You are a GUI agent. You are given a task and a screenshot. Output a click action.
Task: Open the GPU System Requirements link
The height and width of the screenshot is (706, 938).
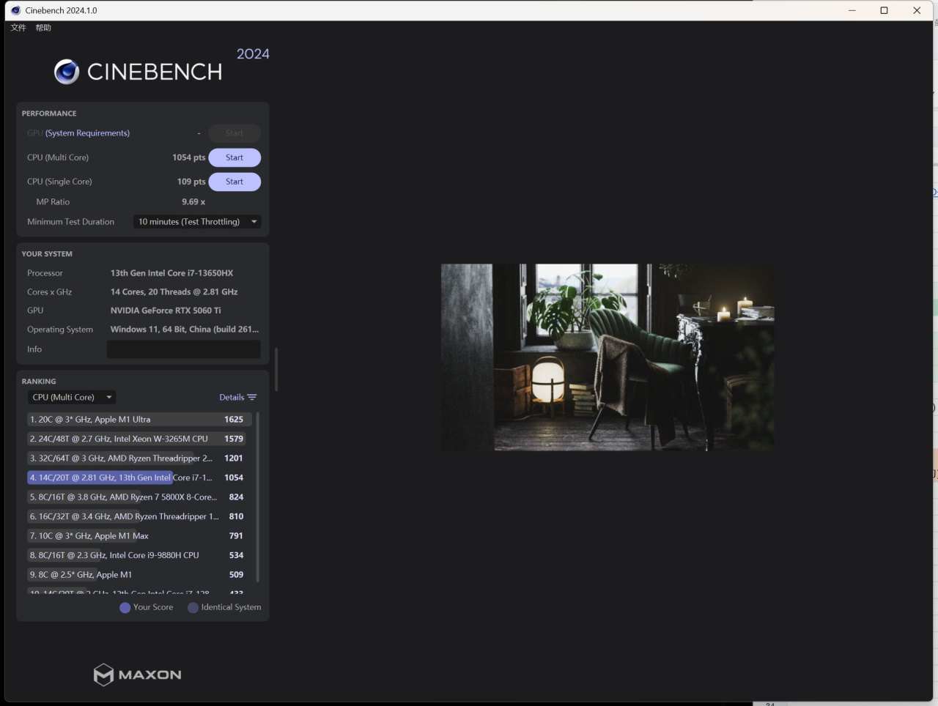pyautogui.click(x=87, y=133)
